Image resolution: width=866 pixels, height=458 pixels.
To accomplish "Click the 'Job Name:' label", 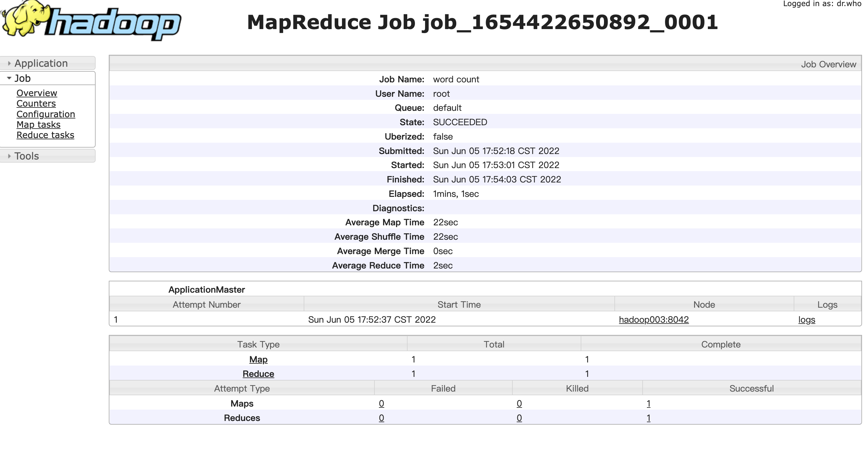I will click(x=401, y=79).
